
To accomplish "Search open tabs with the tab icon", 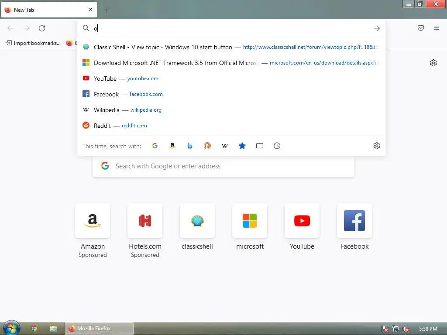I will 260,146.
